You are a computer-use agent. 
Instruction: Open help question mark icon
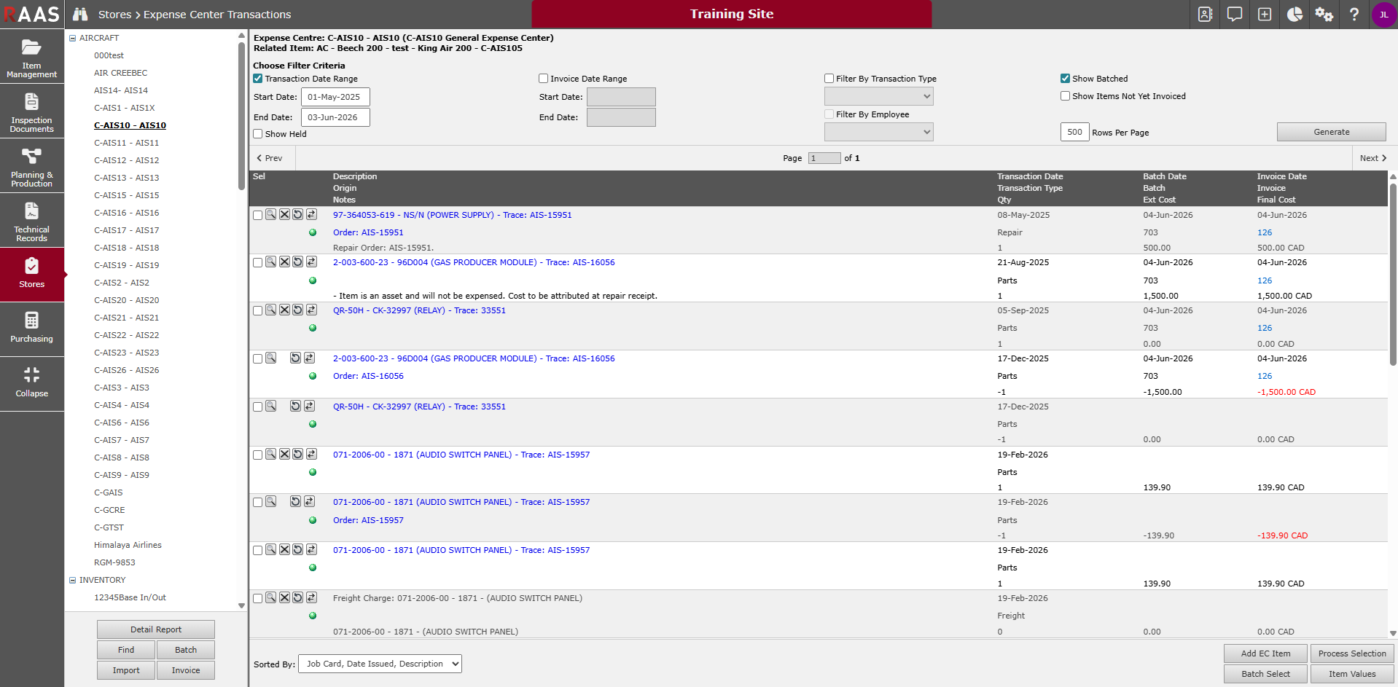1354,15
